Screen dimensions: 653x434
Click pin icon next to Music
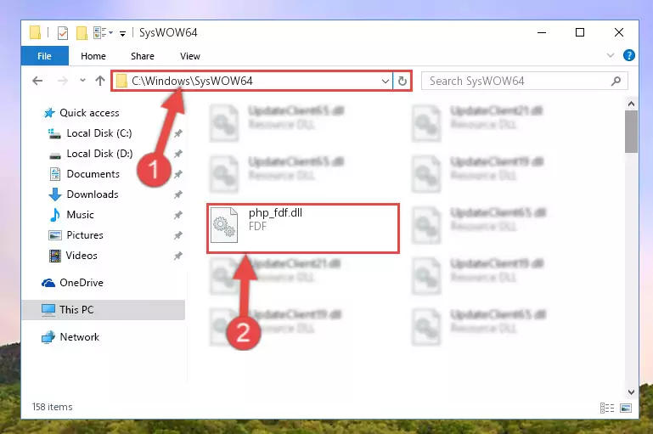177,215
